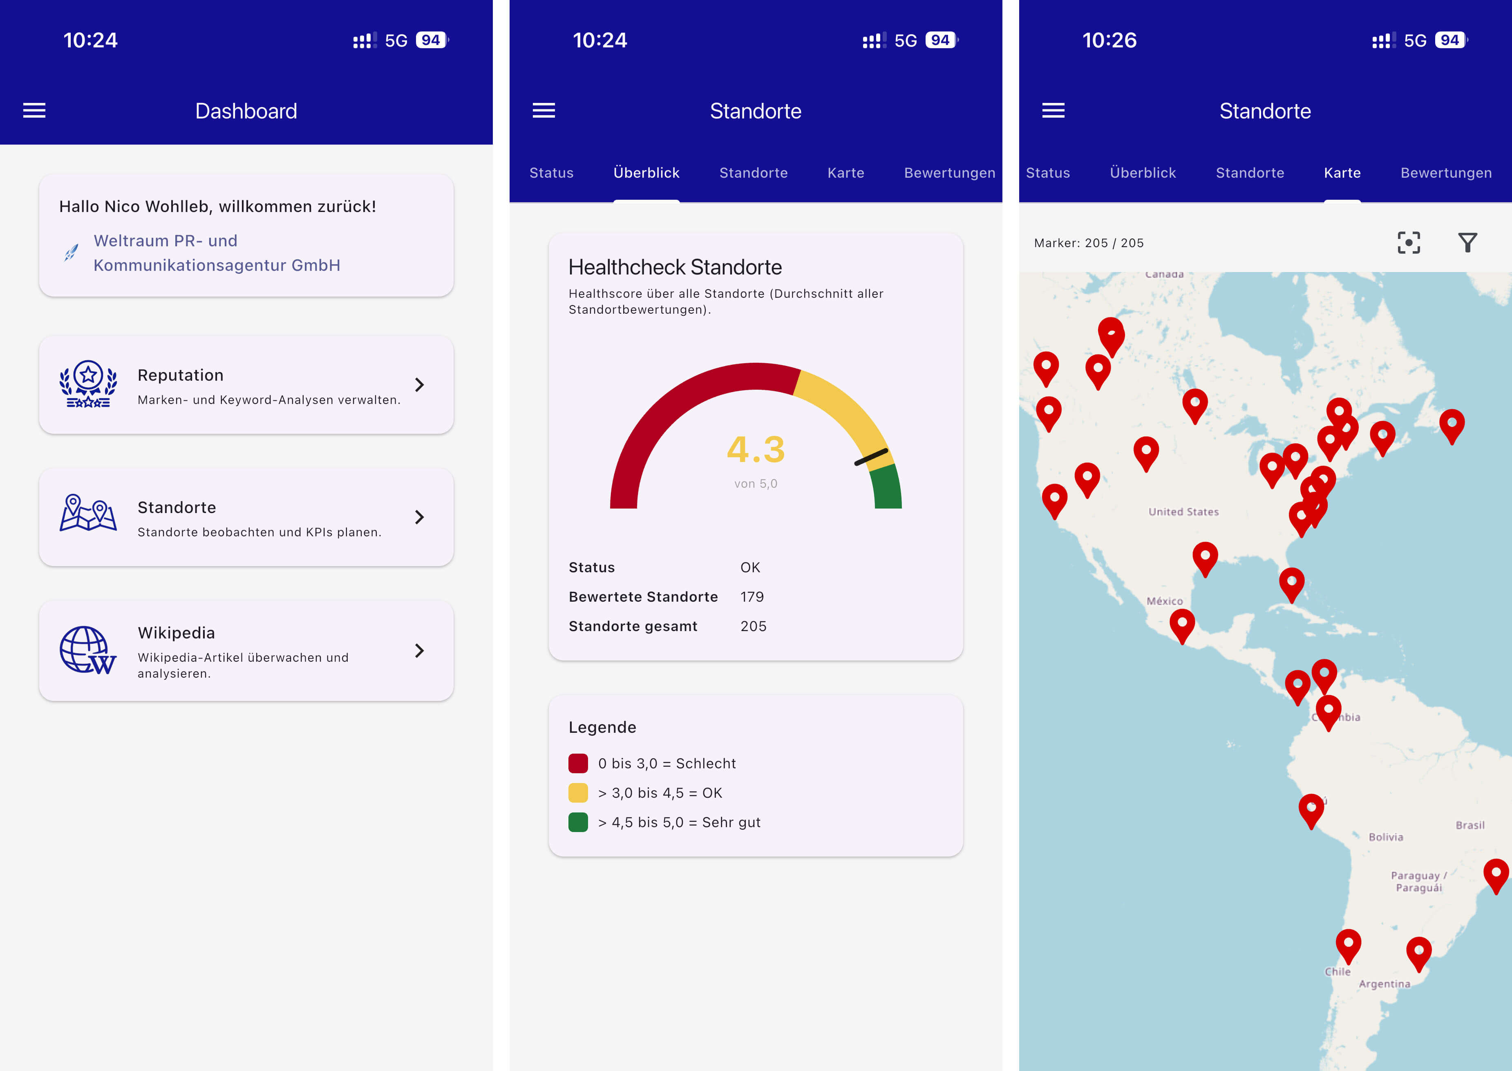The height and width of the screenshot is (1071, 1512).
Task: Open hamburger menu on Dashboard screen
Action: tap(34, 110)
